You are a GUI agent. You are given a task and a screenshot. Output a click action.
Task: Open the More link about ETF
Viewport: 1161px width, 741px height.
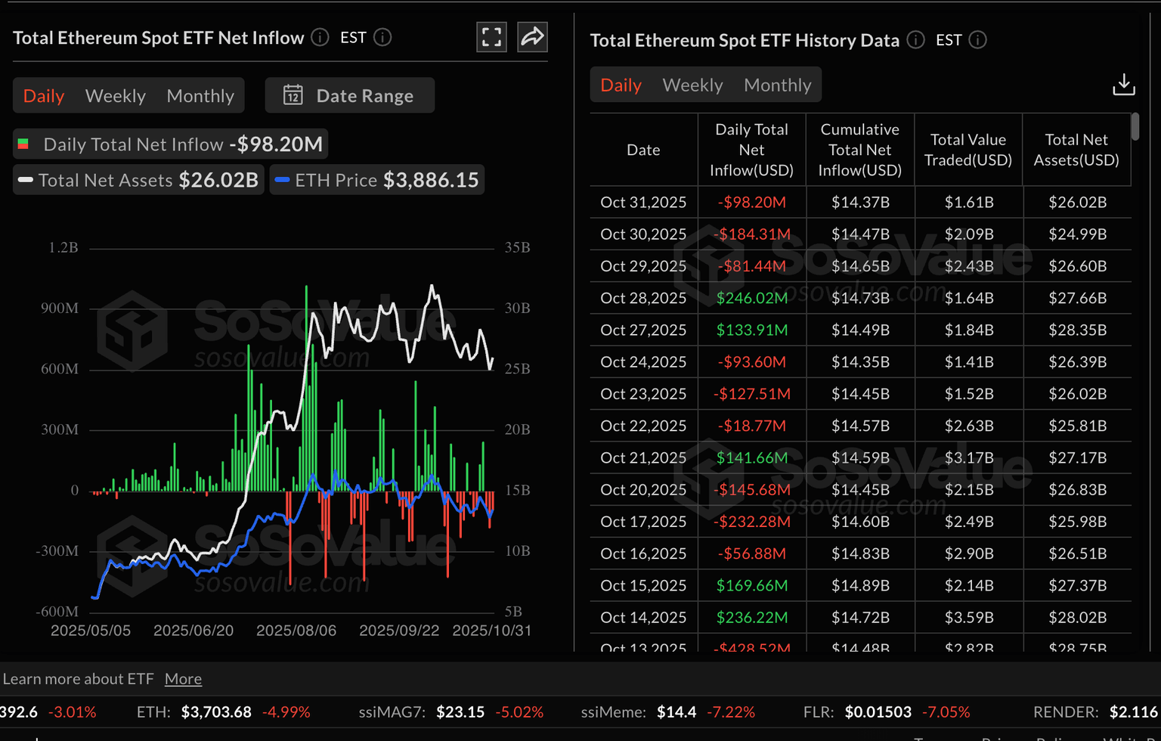[183, 679]
